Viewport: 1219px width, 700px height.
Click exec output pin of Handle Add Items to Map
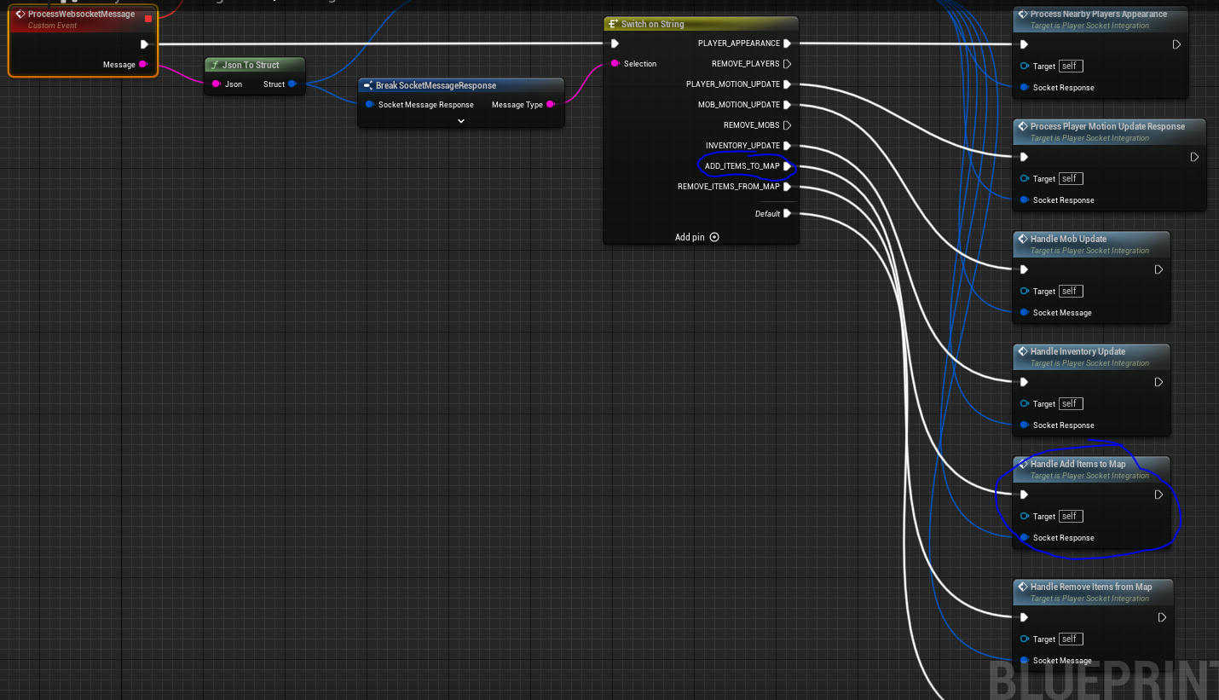1158,495
